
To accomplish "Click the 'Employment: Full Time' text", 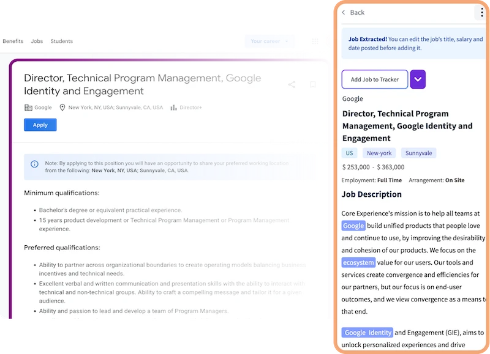I will [x=372, y=180].
